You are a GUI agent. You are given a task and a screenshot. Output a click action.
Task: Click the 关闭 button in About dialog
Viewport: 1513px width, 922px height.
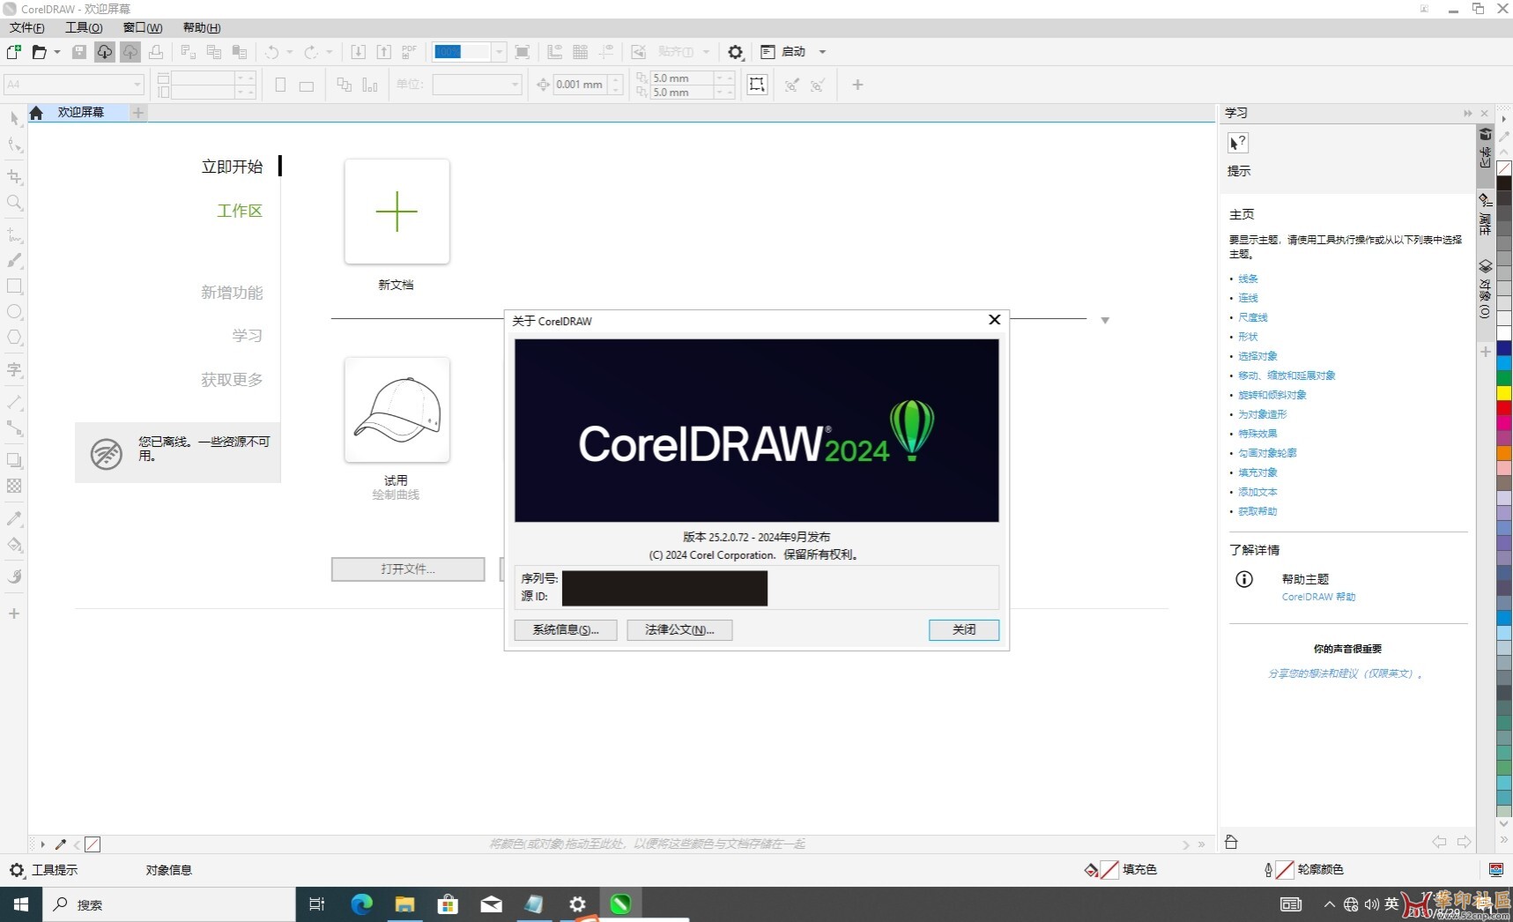[x=963, y=629]
